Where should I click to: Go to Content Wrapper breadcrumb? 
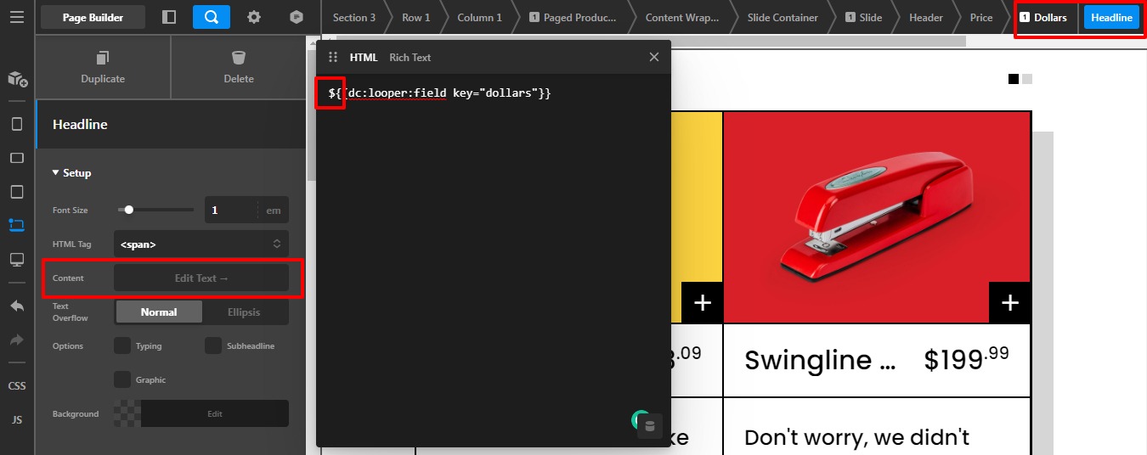click(x=682, y=17)
